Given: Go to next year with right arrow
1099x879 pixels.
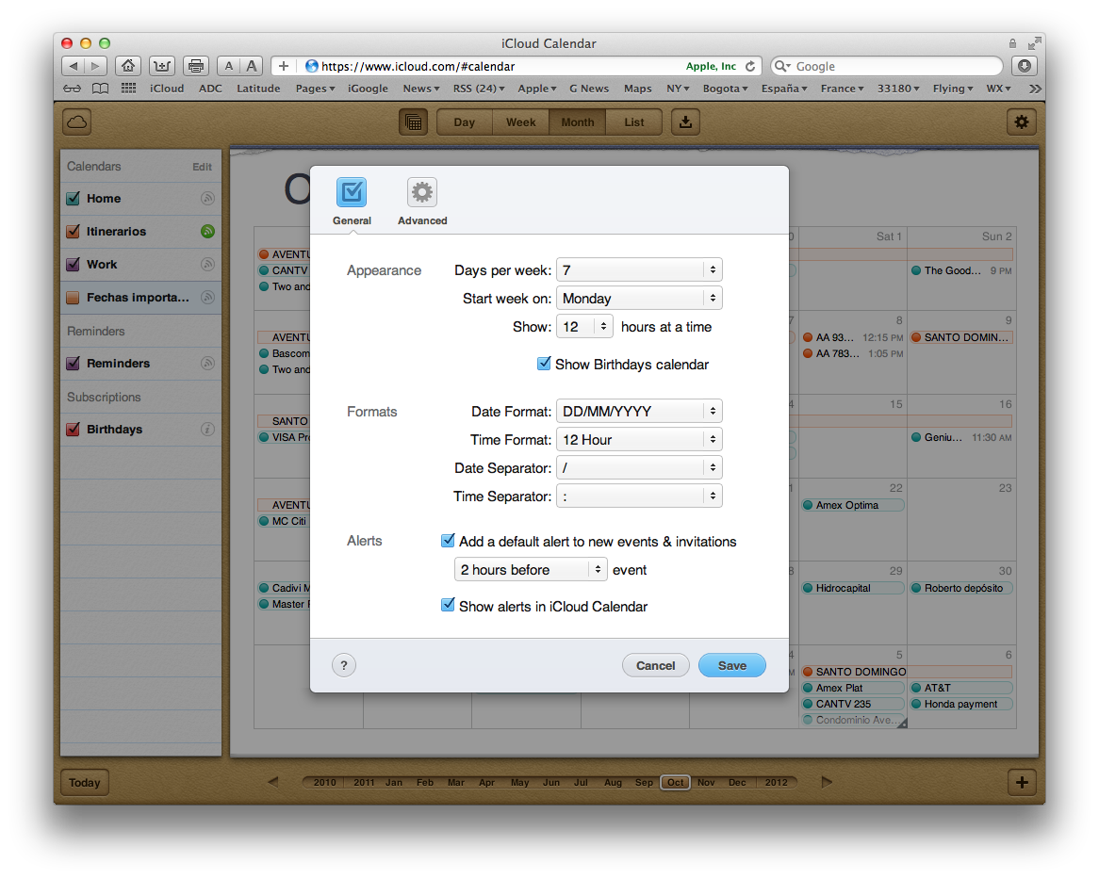Looking at the screenshot, I should pos(827,782).
